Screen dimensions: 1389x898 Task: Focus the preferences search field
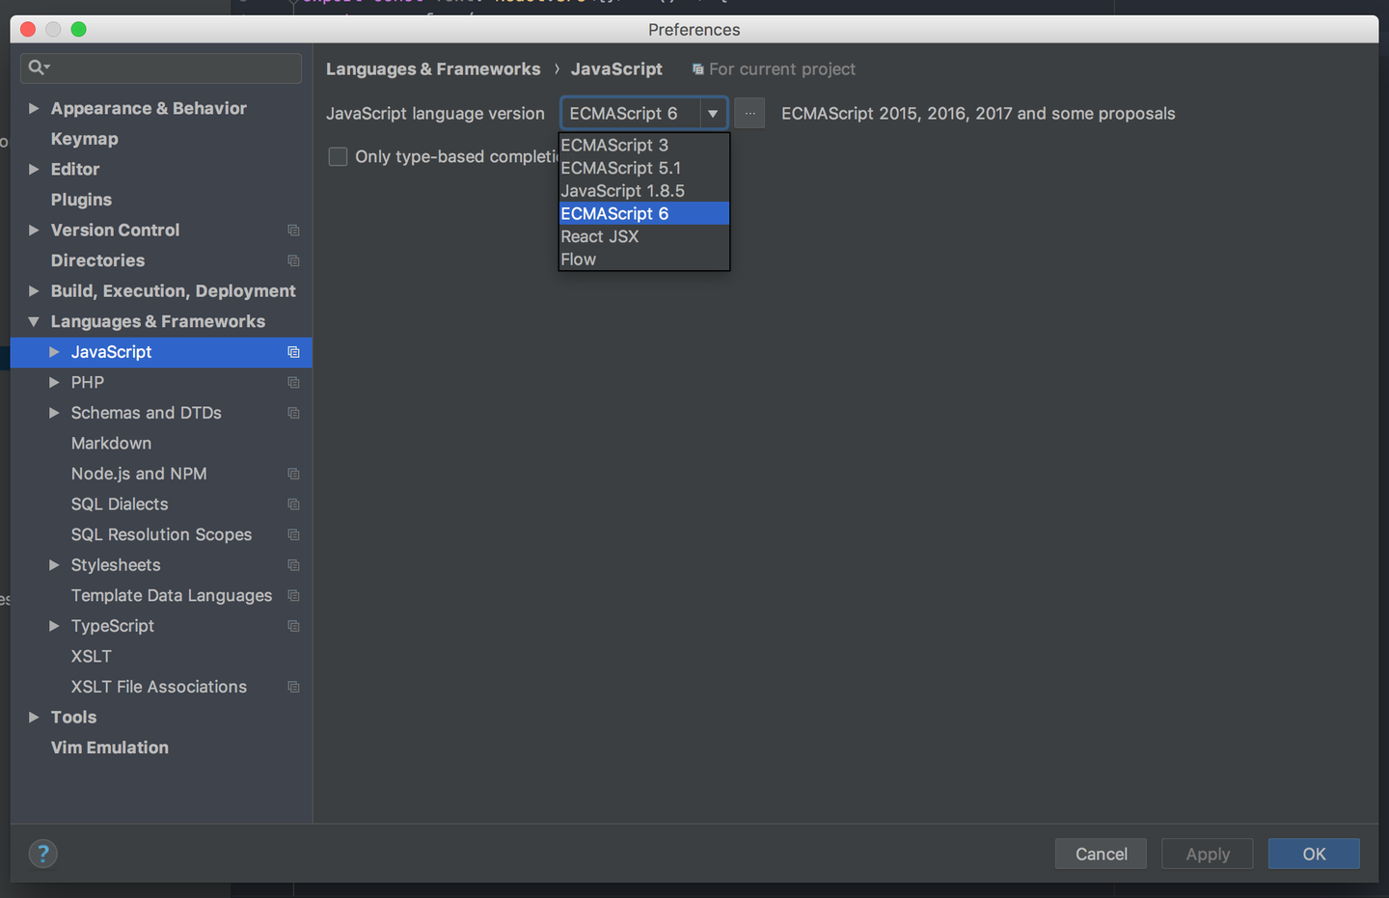174,68
